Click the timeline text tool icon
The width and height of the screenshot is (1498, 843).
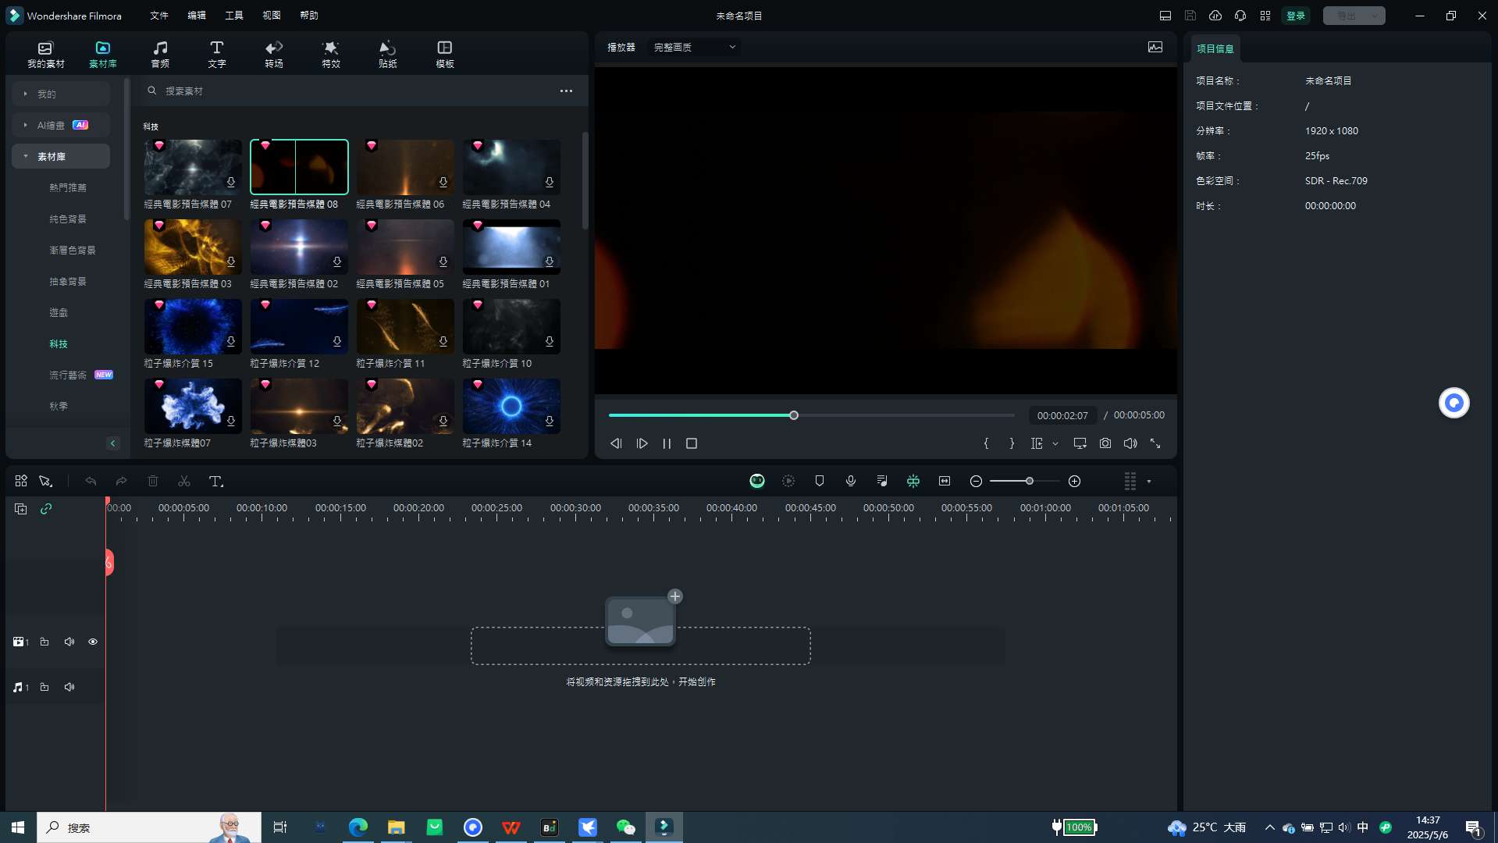click(216, 482)
